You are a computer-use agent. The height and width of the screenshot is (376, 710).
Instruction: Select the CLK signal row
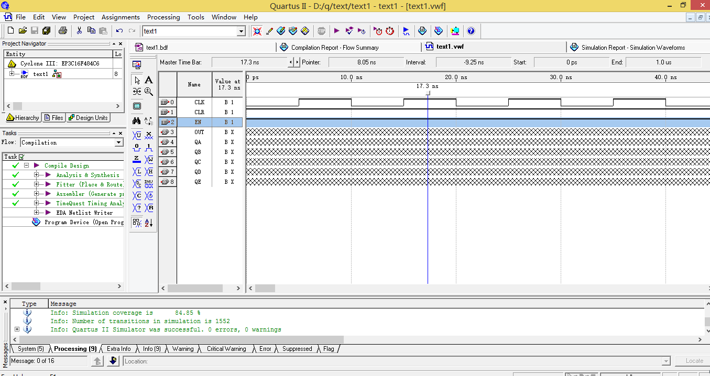pos(201,102)
